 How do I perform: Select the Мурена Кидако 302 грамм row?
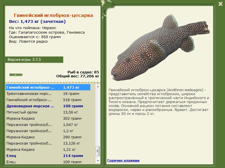point(48,119)
